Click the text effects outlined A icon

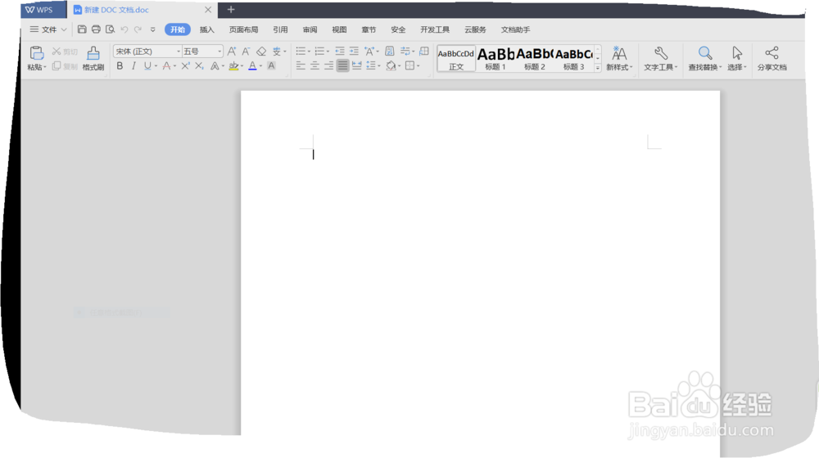215,65
